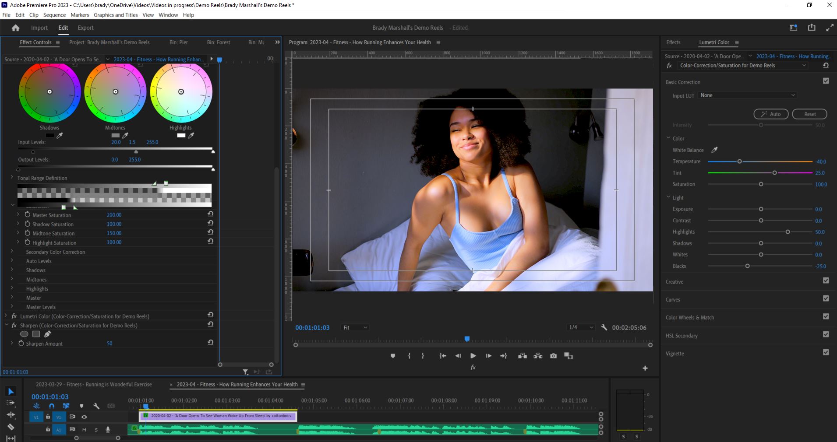
Task: Open the Graphics and Titles menu
Action: [116, 15]
